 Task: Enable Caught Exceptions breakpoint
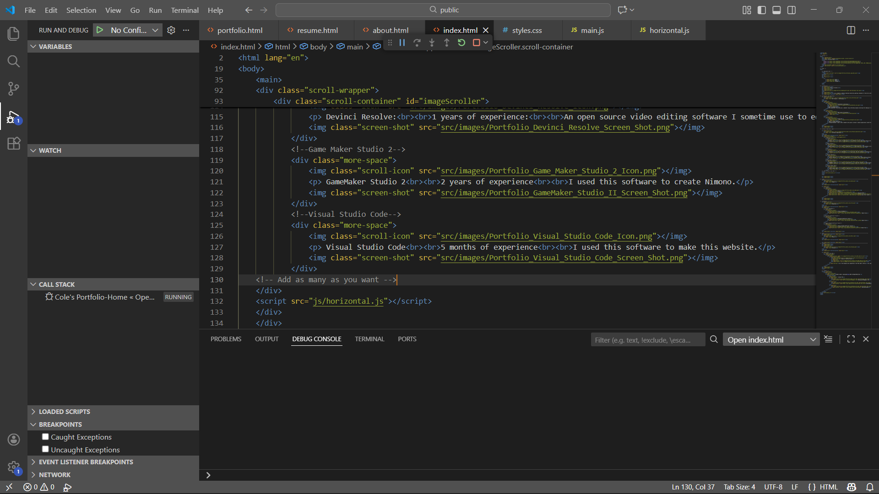(x=45, y=437)
